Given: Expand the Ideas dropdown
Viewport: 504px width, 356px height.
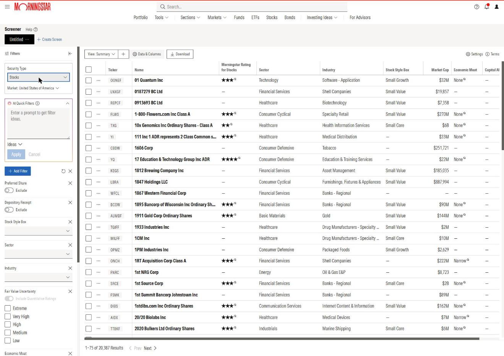Looking at the screenshot, I should pos(15,144).
